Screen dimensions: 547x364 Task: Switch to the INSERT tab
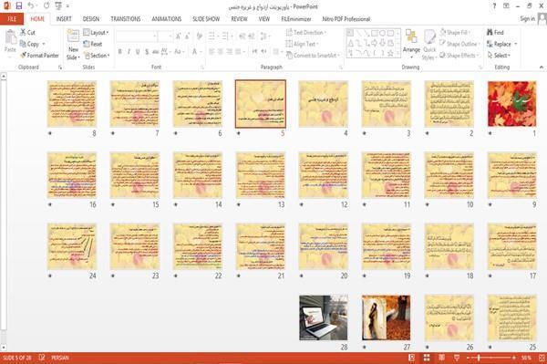pos(64,19)
